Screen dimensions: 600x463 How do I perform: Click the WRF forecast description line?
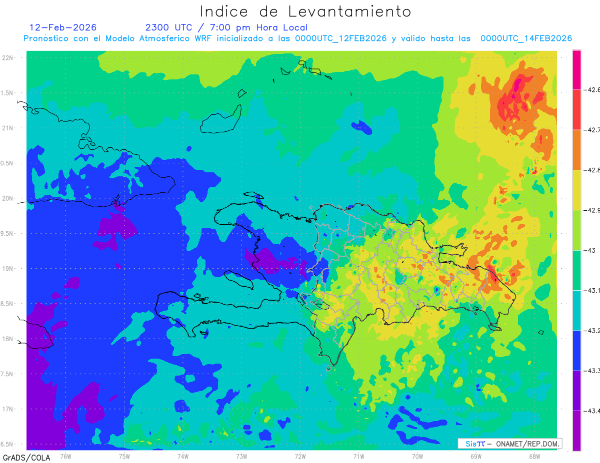[297, 38]
